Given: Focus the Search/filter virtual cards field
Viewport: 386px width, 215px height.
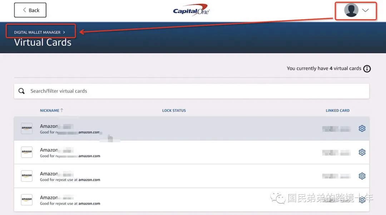Looking at the screenshot, I should click(x=193, y=91).
